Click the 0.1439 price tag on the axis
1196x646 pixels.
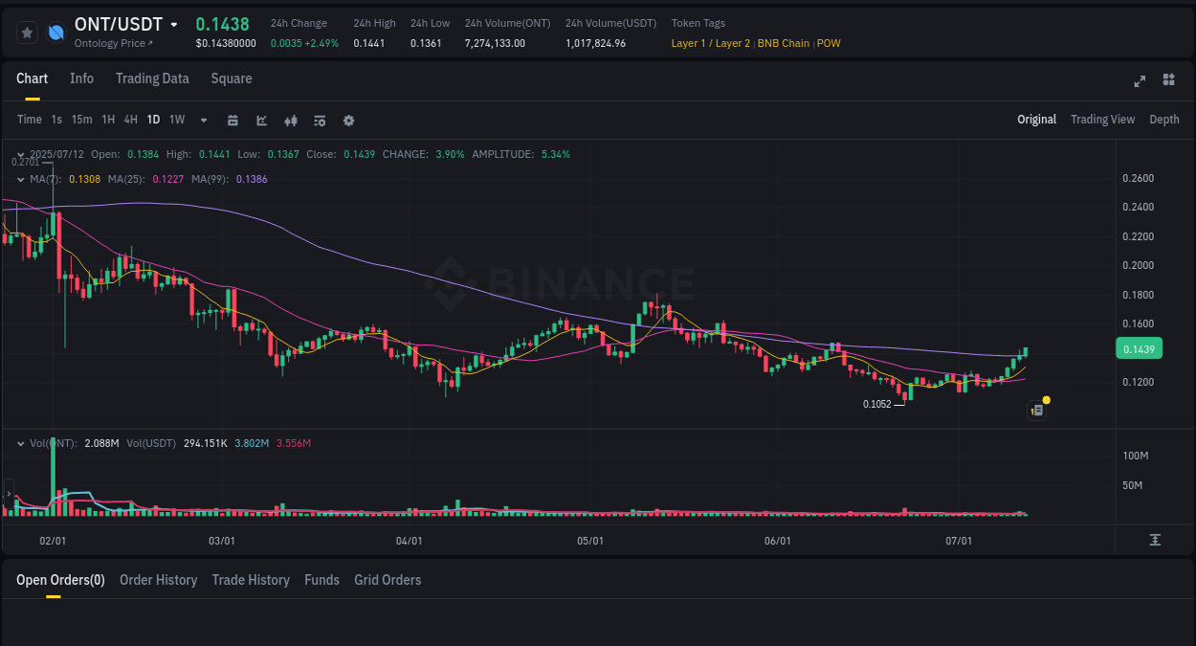coord(1139,348)
